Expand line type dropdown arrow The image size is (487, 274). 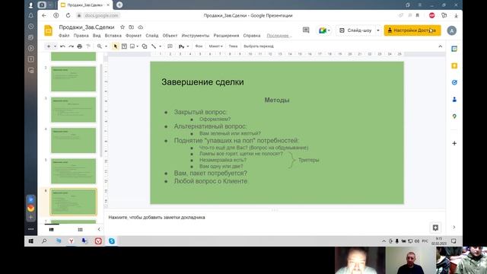coord(161,46)
